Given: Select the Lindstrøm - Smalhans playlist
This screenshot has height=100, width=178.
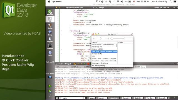Looking at the screenshot, I should pyautogui.click(x=104, y=63).
